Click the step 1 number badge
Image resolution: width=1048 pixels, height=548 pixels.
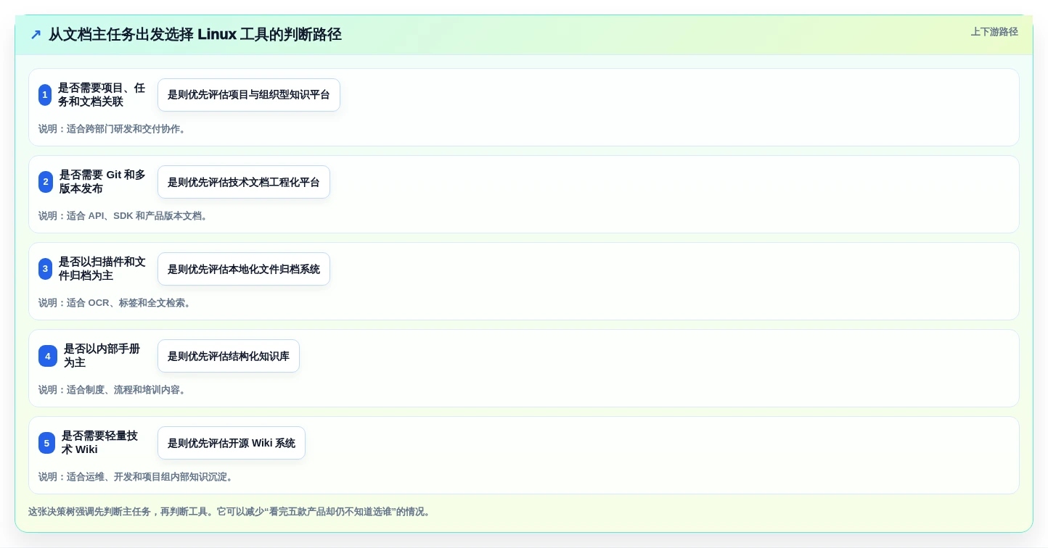(45, 95)
